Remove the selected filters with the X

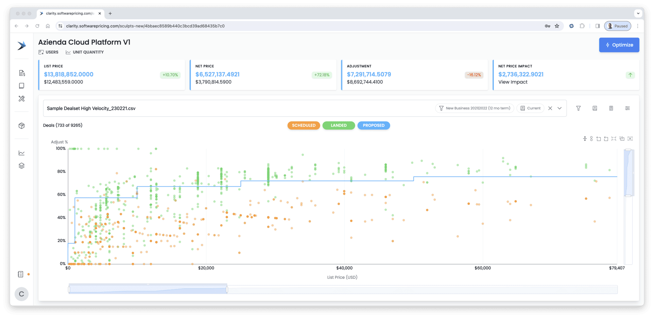pos(550,108)
